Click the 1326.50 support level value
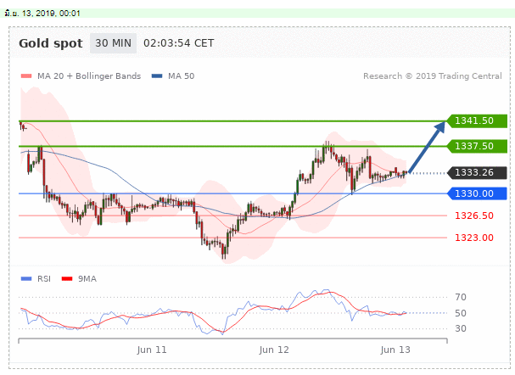The image size is (515, 375). click(x=474, y=215)
